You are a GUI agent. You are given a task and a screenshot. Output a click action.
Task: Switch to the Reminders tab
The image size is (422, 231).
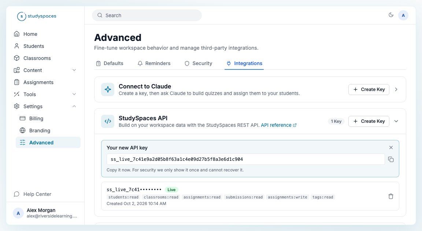point(154,63)
